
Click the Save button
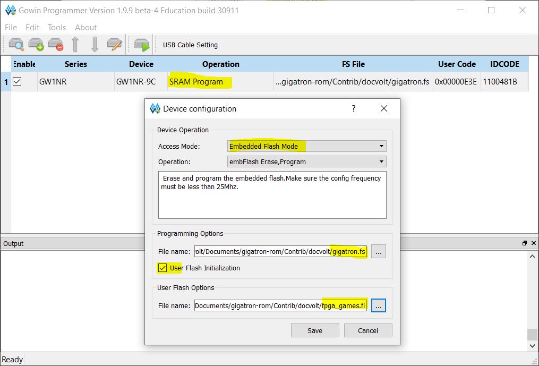[314, 330]
